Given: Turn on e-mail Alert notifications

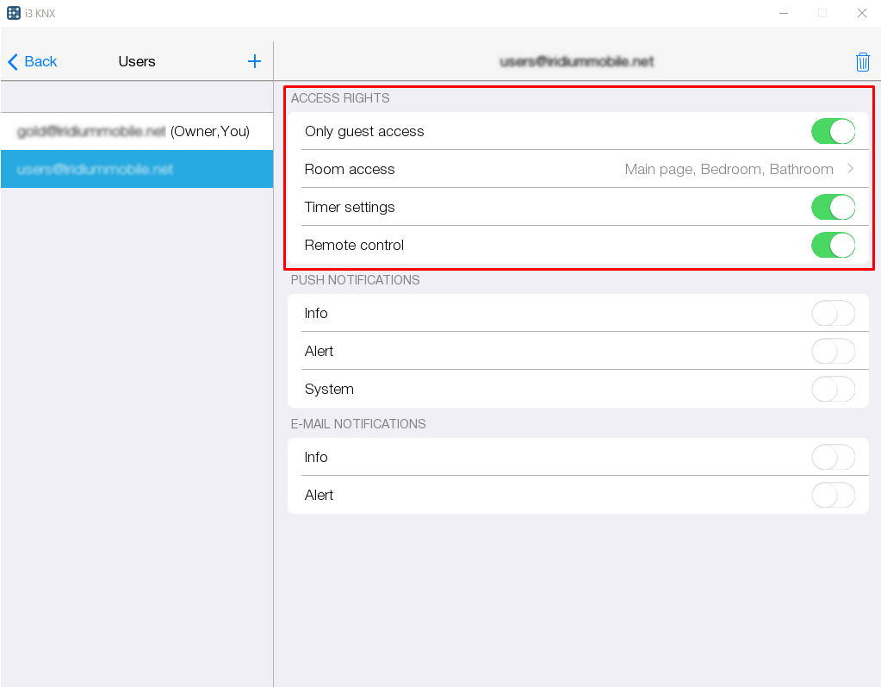Looking at the screenshot, I should tap(833, 496).
